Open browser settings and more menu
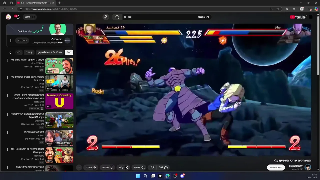Viewport: 320px width, 180px height. click(310, 9)
